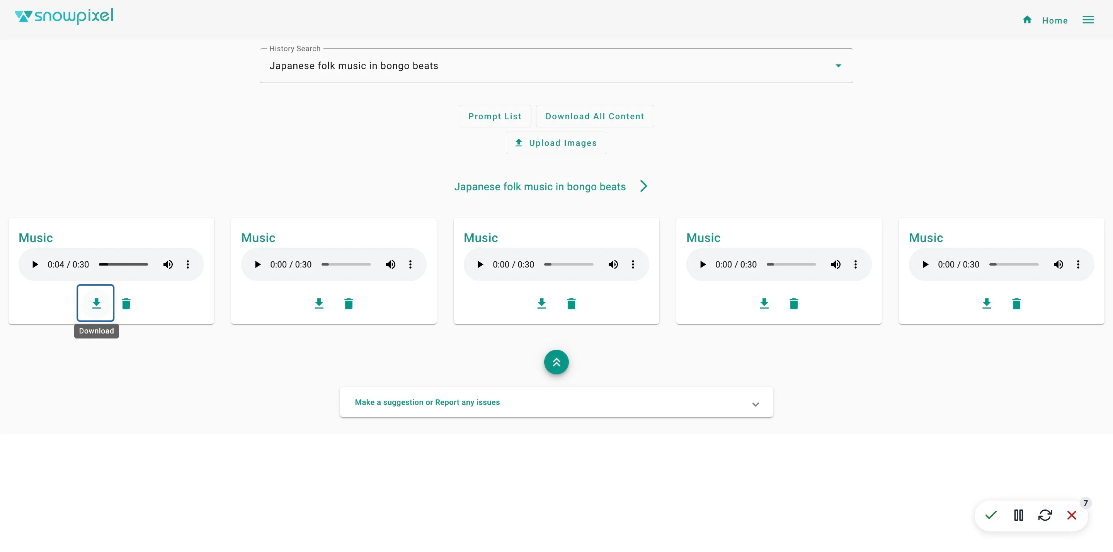Delete the second Music track
Image resolution: width=1113 pixels, height=552 pixels.
click(x=349, y=304)
